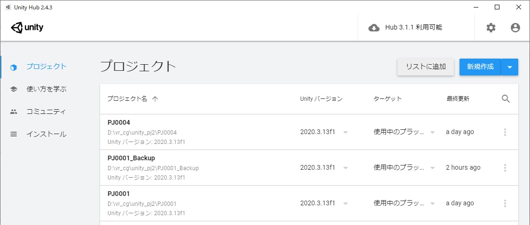Open the three-dot menu for PJ0001_Backup
The height and width of the screenshot is (225, 530).
click(505, 168)
